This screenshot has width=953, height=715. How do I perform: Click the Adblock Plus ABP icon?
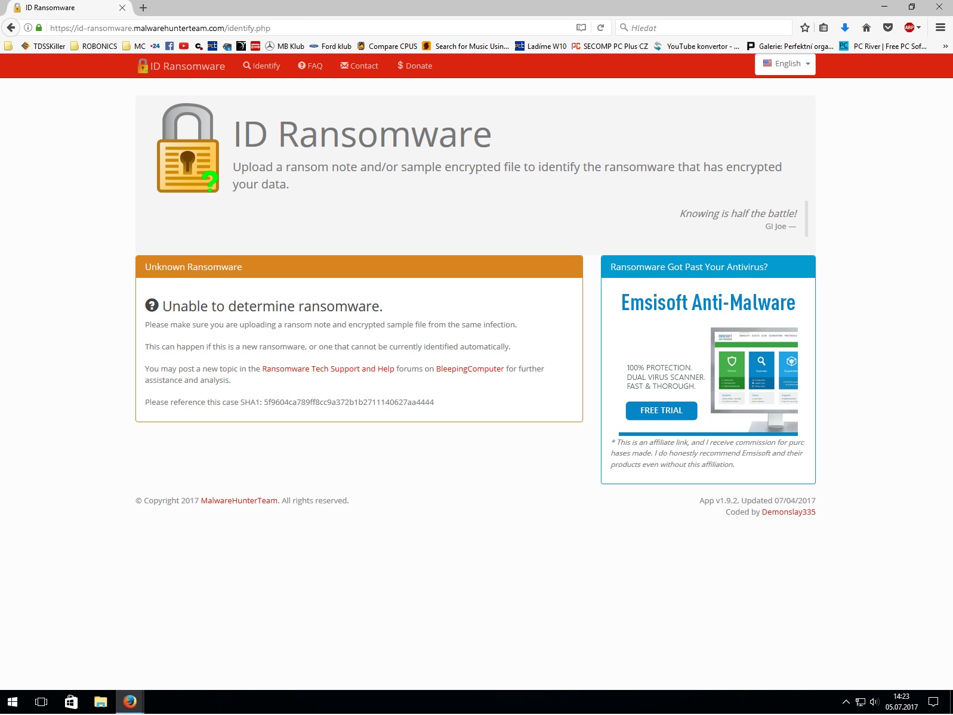909,27
